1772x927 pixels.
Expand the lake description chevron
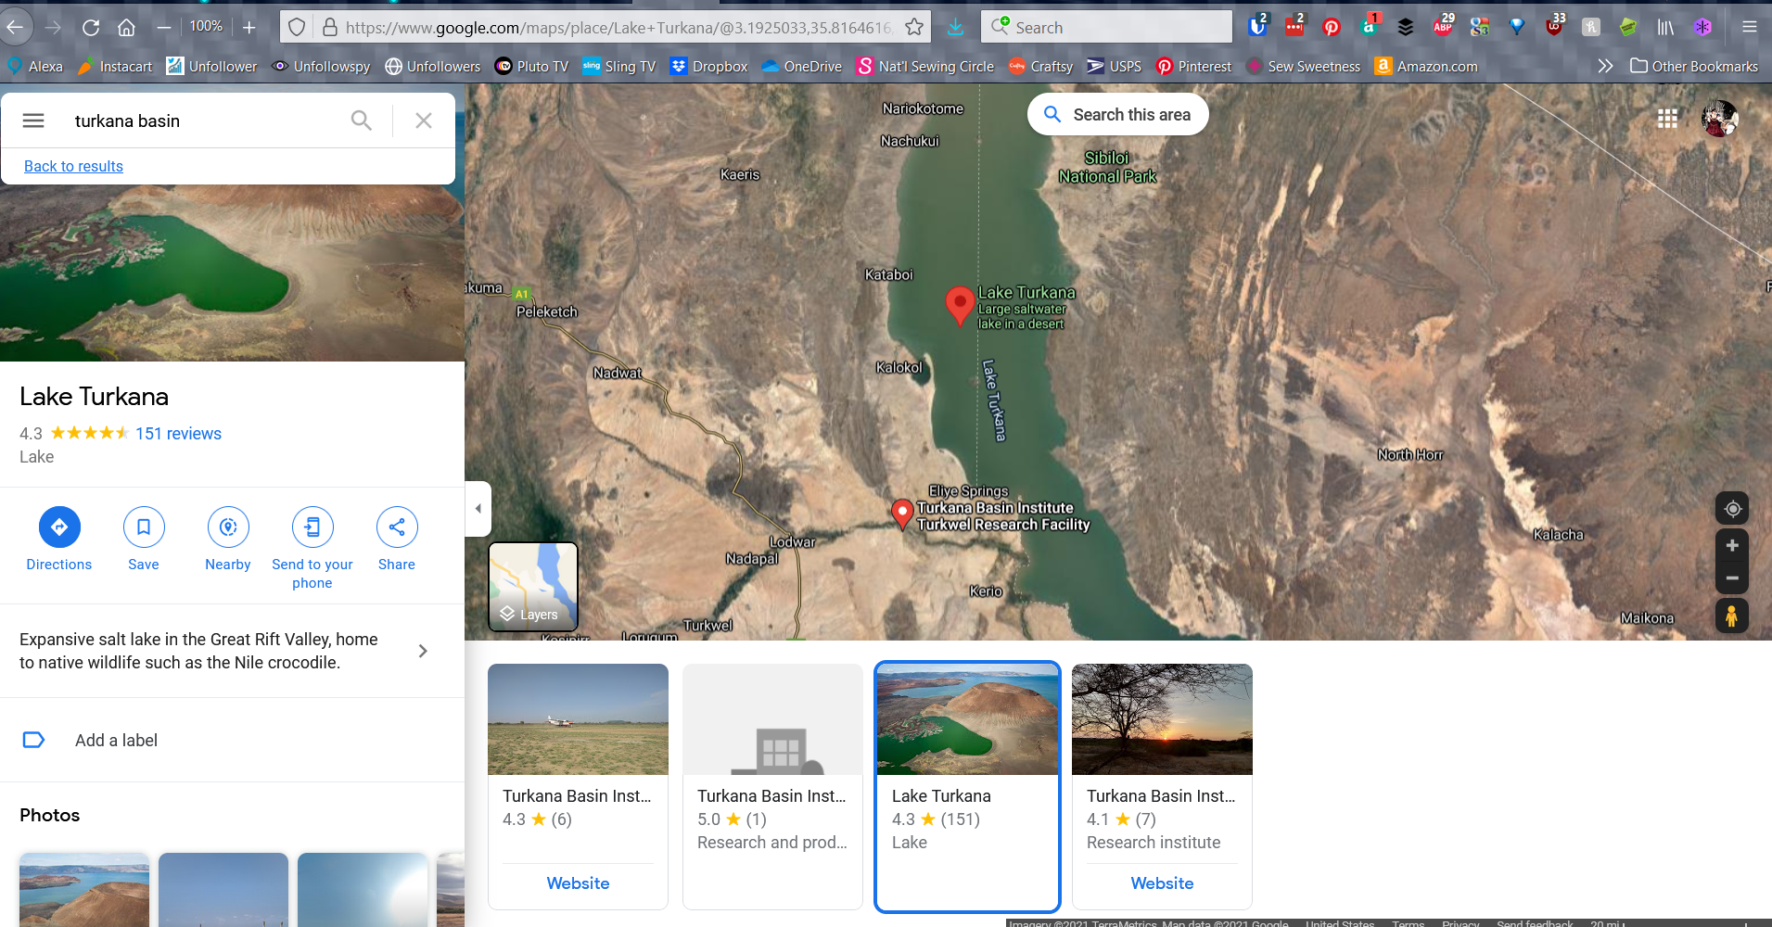tap(423, 651)
